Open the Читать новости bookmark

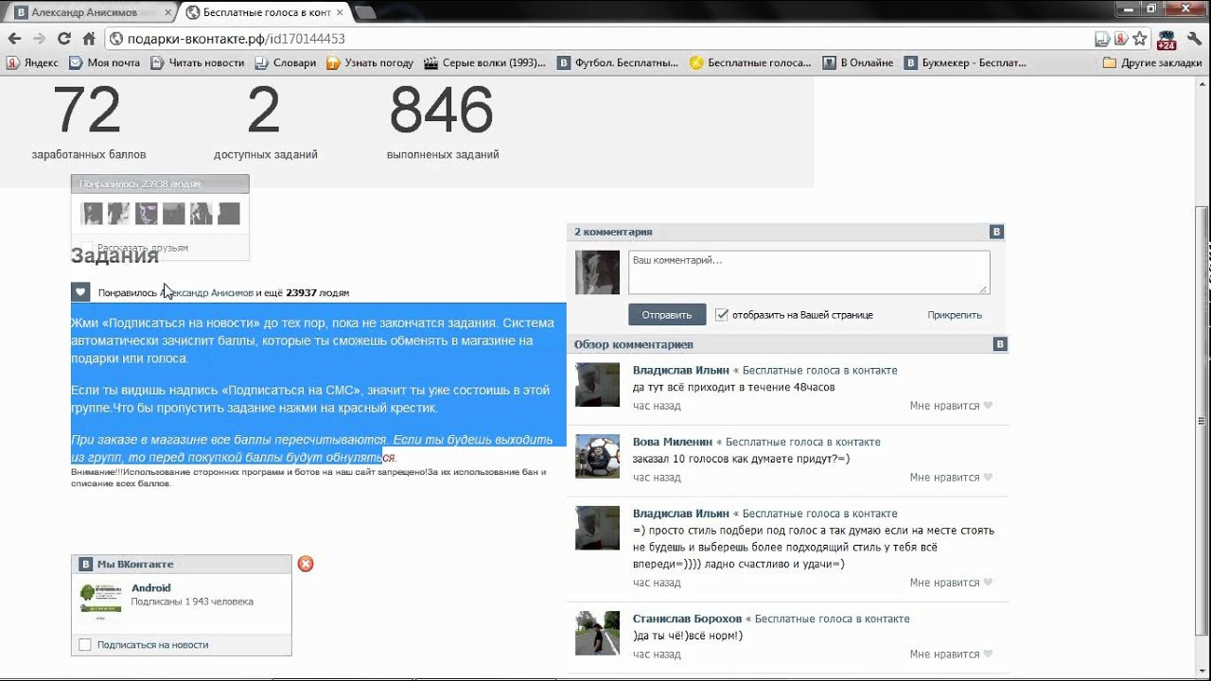point(197,62)
